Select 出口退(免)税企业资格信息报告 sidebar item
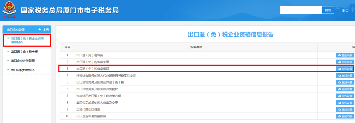 coord(27,40)
